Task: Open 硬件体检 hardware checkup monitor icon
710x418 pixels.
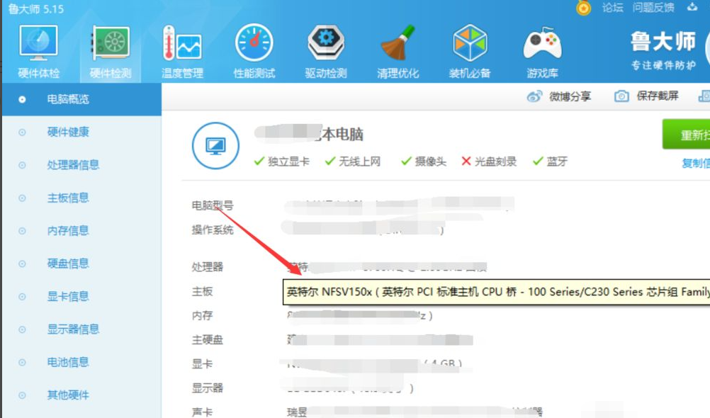Action: click(38, 44)
